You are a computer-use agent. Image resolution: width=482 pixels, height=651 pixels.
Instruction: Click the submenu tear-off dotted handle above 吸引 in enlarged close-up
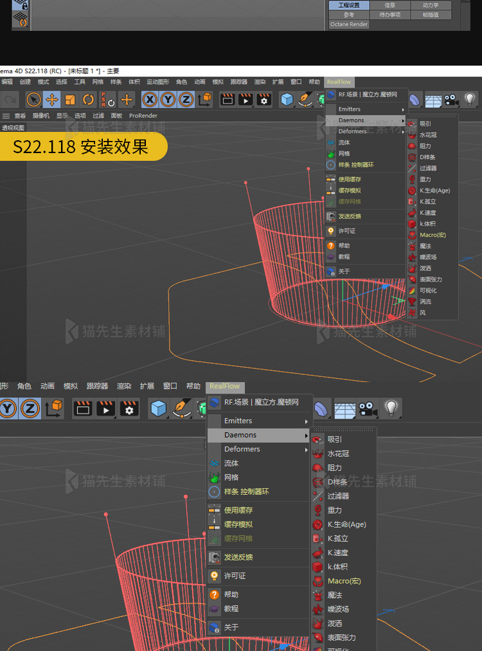tap(343, 430)
